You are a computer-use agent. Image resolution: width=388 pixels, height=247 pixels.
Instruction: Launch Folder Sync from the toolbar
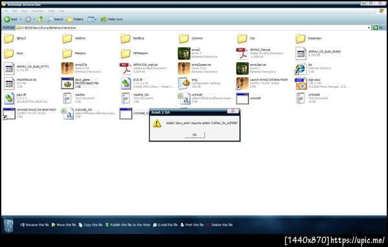(x=112, y=19)
